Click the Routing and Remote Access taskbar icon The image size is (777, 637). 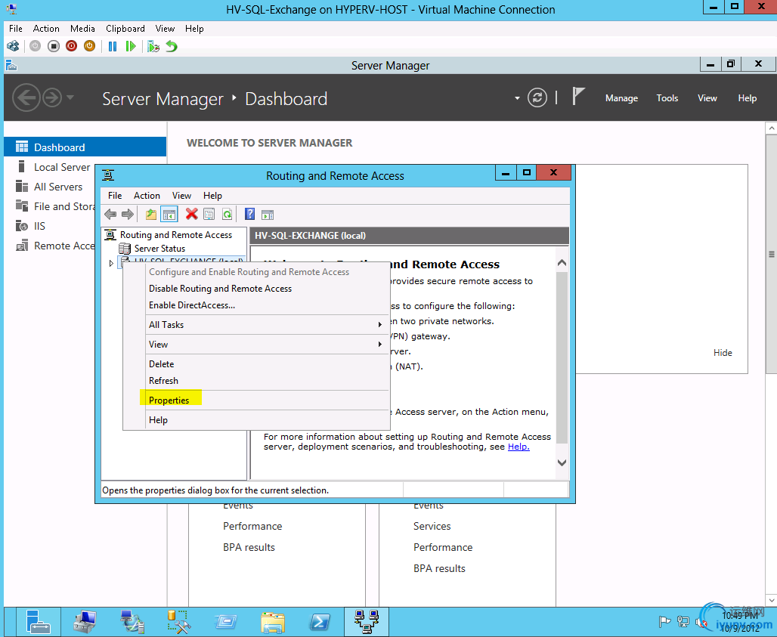(x=367, y=622)
